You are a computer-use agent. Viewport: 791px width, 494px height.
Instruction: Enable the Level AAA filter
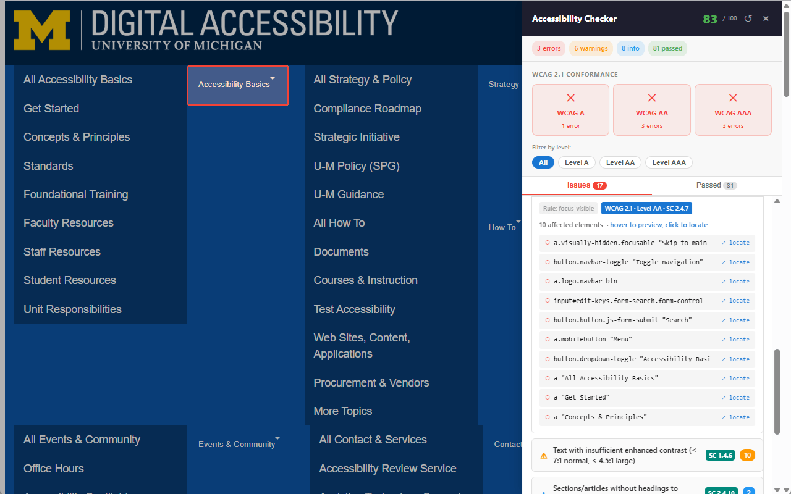(669, 162)
